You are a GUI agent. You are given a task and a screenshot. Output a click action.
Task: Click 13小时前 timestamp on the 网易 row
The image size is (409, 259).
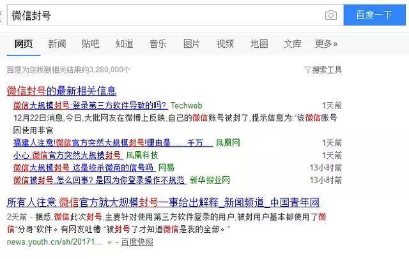(x=326, y=167)
